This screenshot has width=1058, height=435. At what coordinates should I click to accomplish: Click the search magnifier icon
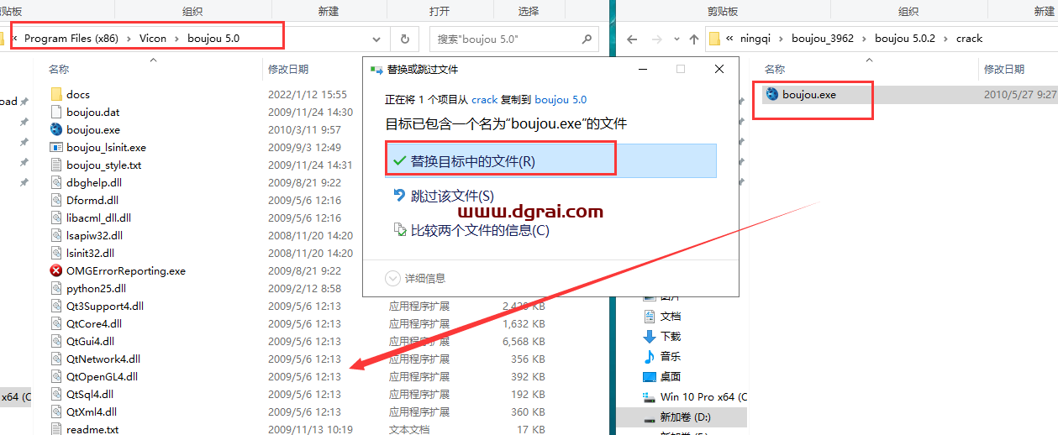coord(587,39)
